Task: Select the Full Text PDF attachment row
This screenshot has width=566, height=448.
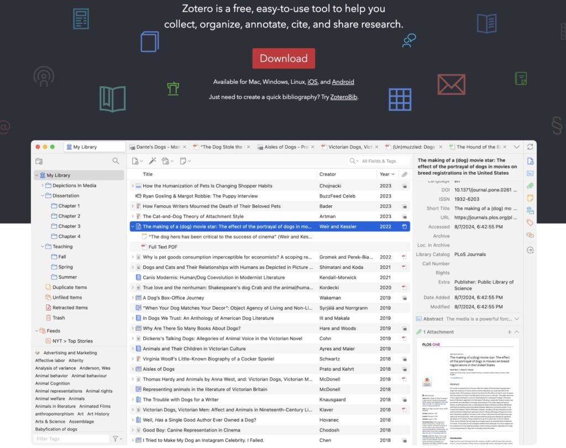Action: pyautogui.click(x=270, y=247)
